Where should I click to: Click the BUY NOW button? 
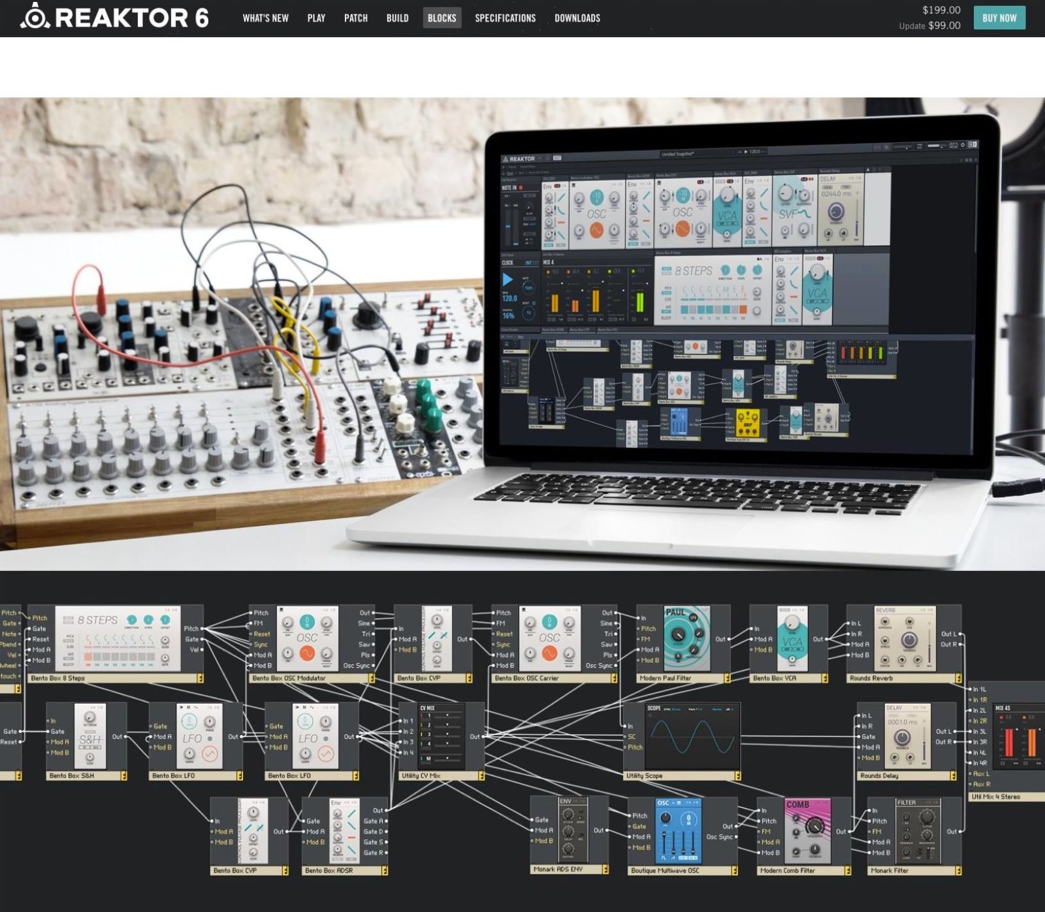999,18
